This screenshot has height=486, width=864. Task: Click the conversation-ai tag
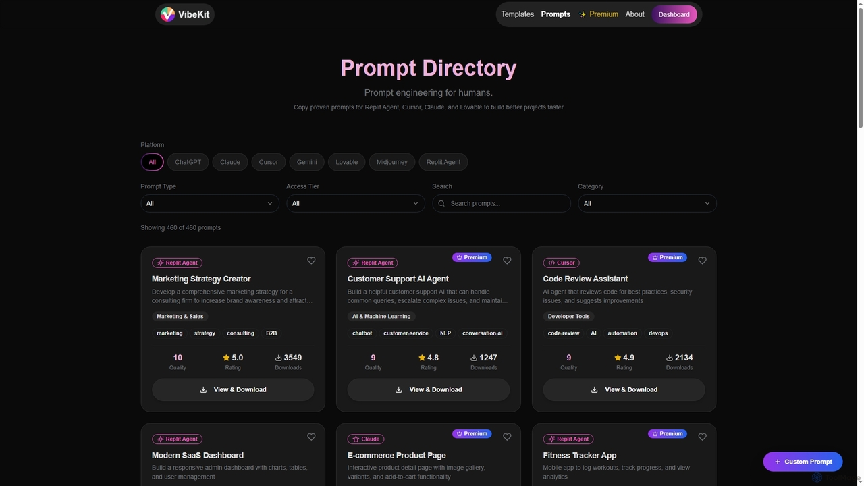(x=483, y=333)
